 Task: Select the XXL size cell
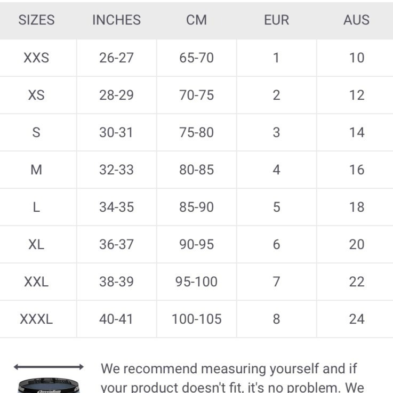[36, 282]
